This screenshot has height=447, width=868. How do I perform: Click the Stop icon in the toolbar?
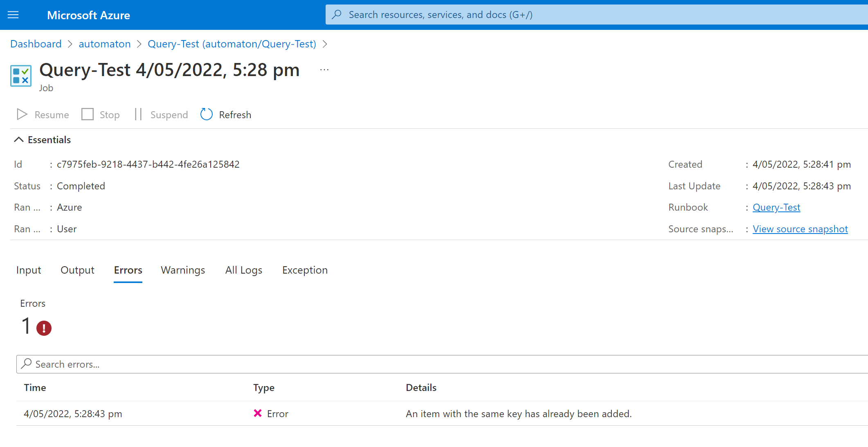(x=88, y=115)
